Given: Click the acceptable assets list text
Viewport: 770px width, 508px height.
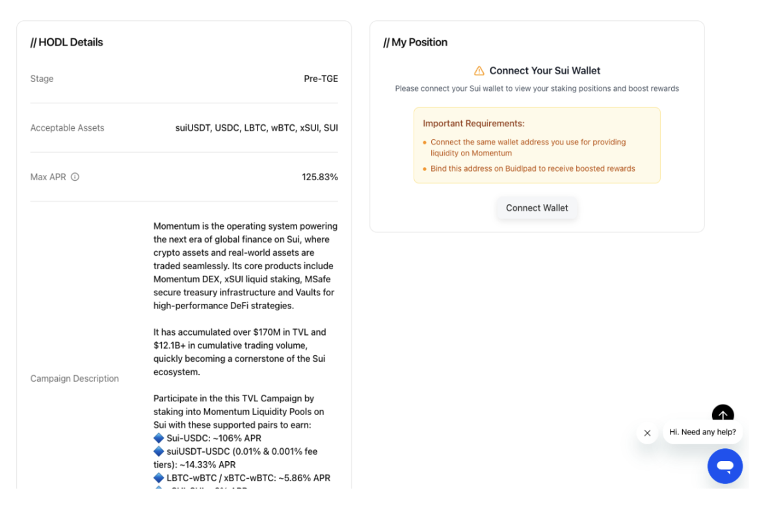Looking at the screenshot, I should [256, 128].
